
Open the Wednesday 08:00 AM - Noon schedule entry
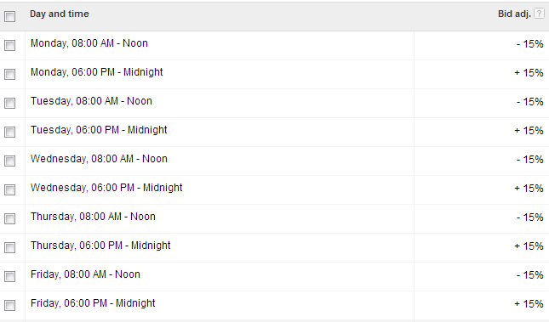99,159
